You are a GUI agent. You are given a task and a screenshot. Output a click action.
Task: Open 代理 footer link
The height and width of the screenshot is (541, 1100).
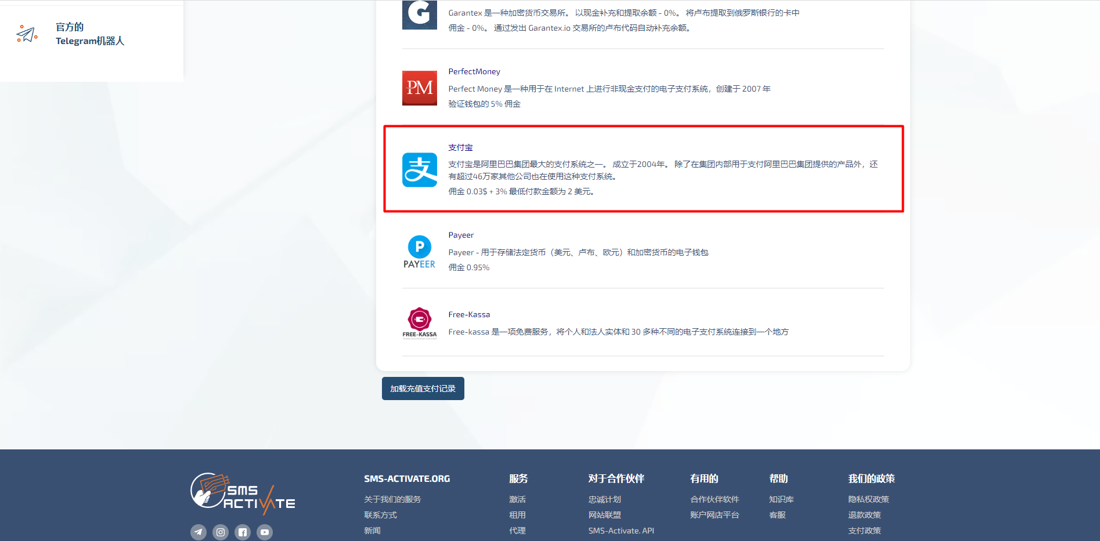click(517, 531)
